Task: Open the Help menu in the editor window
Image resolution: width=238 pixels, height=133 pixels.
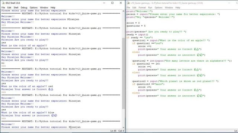Action: (178, 7)
